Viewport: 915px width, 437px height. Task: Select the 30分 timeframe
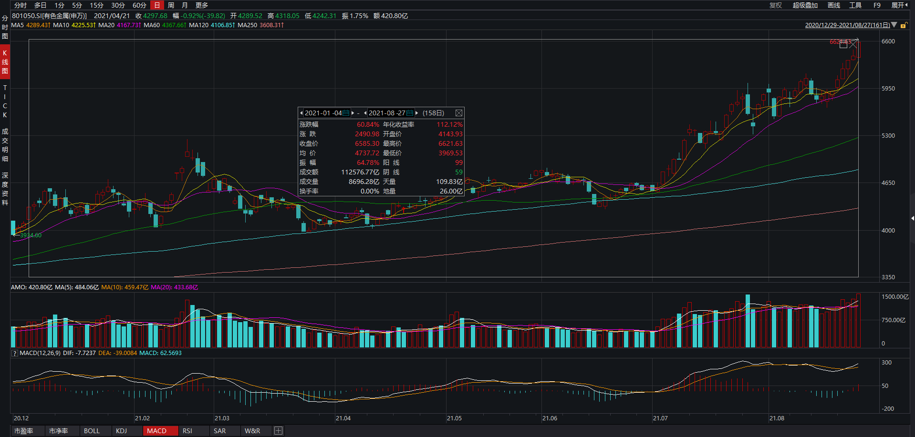pos(118,5)
